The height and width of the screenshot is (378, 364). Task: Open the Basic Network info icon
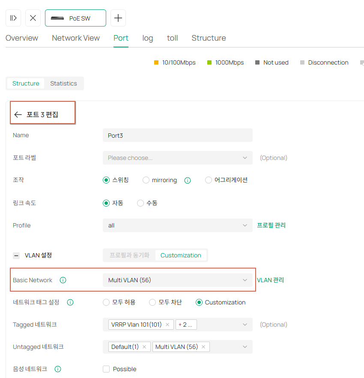tap(63, 280)
